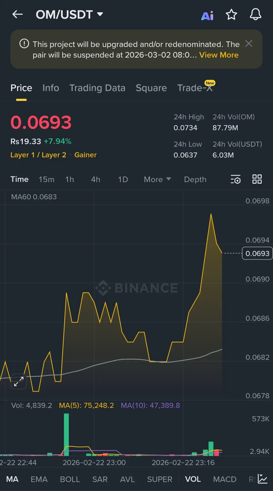The height and width of the screenshot is (491, 273).
Task: Toggle the MACD sub-indicator
Action: point(225,479)
